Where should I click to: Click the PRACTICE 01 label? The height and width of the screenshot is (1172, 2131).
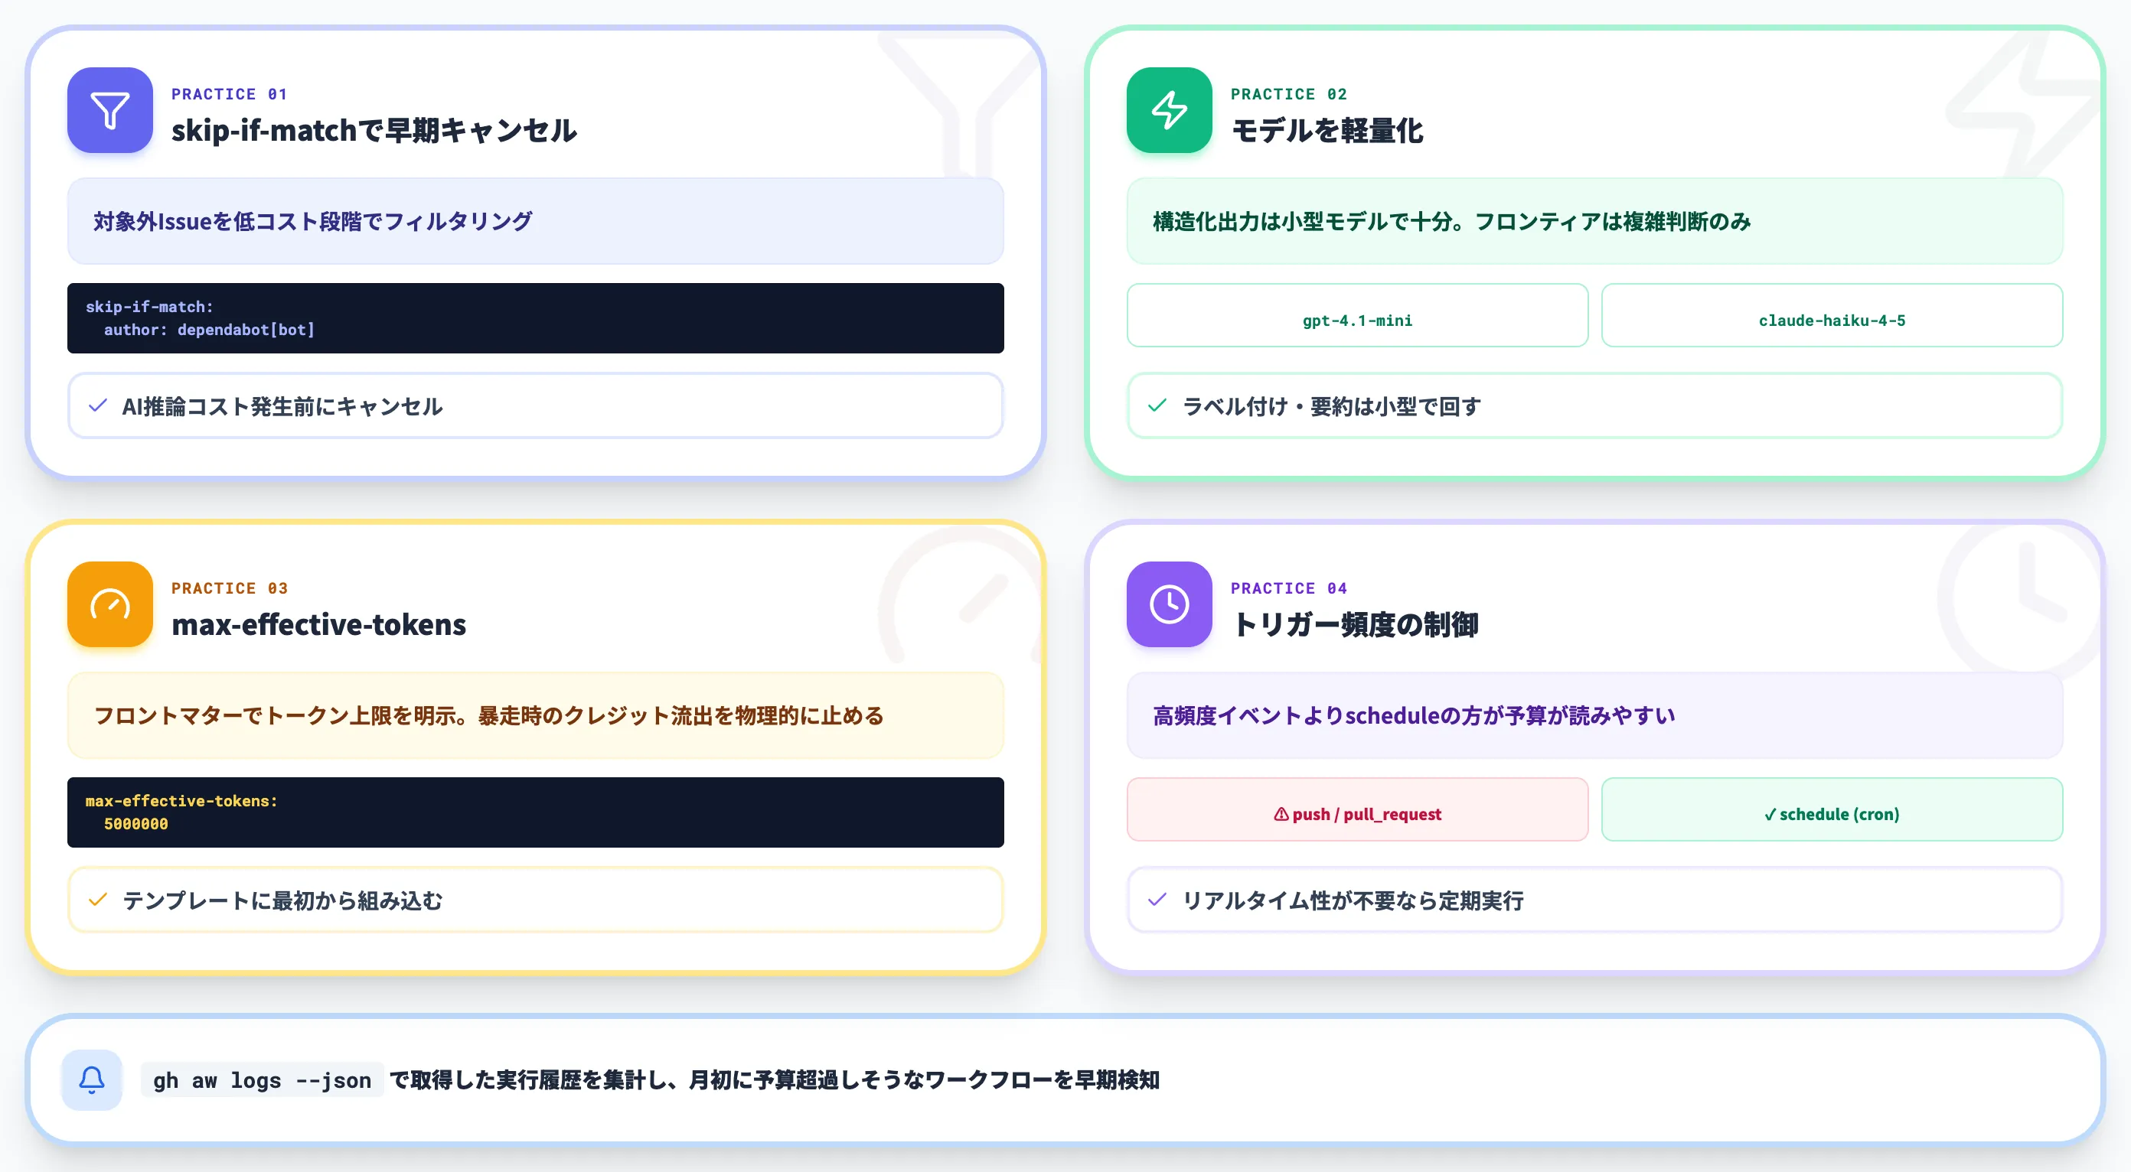(229, 94)
